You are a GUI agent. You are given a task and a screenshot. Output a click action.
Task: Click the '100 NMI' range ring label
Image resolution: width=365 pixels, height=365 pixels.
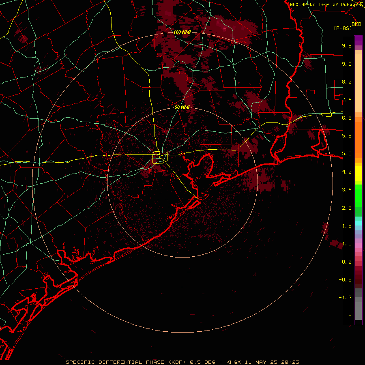point(182,32)
